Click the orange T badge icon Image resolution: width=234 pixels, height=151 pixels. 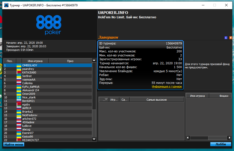231,38
